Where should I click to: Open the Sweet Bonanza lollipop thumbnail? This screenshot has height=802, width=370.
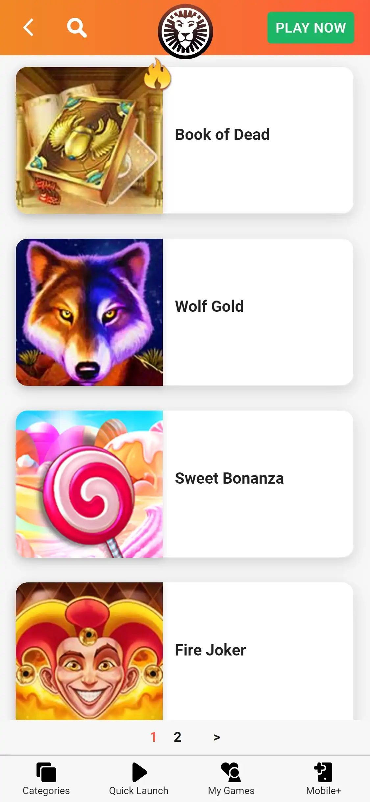click(x=89, y=484)
